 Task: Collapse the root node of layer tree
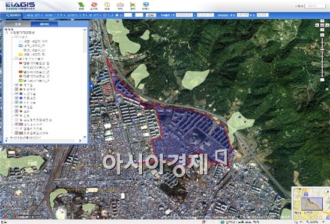tap(7, 33)
